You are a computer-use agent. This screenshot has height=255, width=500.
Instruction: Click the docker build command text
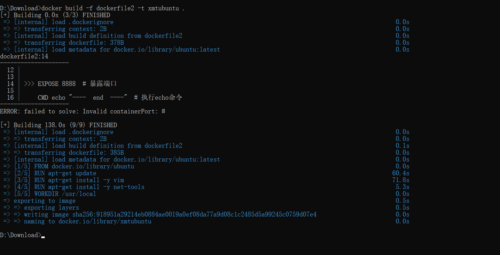pyautogui.click(x=113, y=8)
